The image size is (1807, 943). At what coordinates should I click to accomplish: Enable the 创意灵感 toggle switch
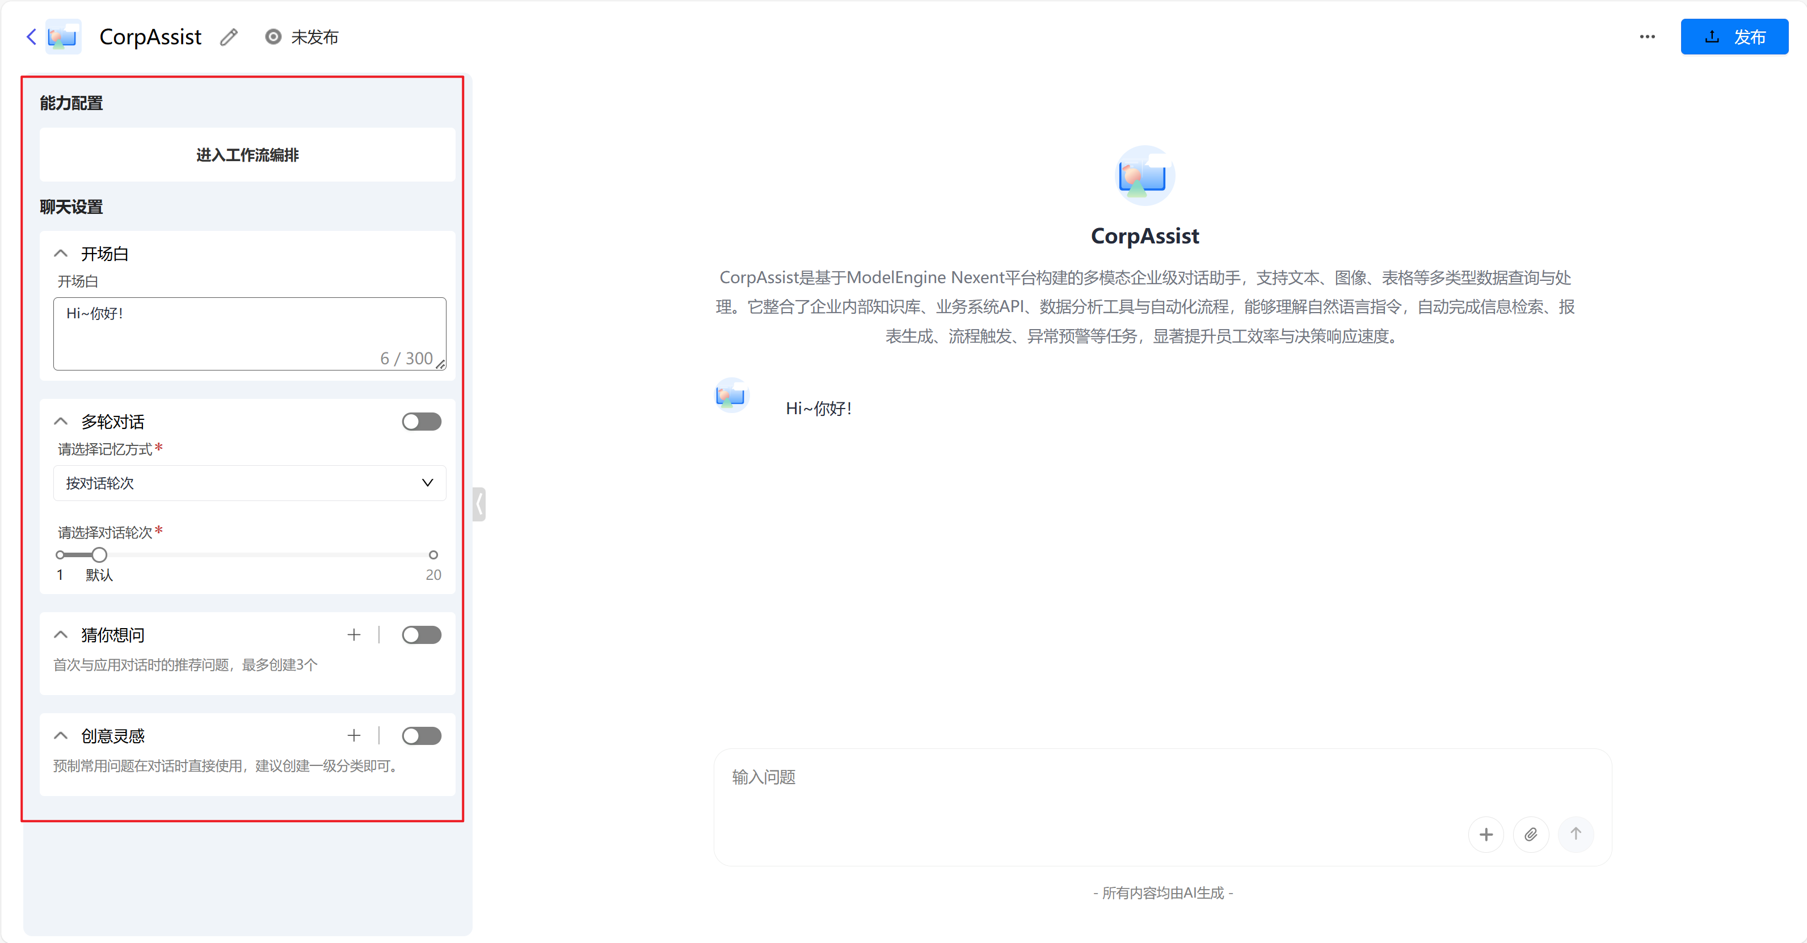pos(422,735)
